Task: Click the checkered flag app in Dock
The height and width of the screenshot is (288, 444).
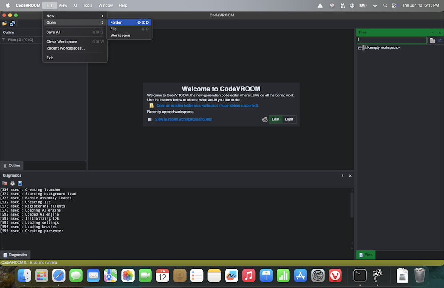Action: [377, 275]
